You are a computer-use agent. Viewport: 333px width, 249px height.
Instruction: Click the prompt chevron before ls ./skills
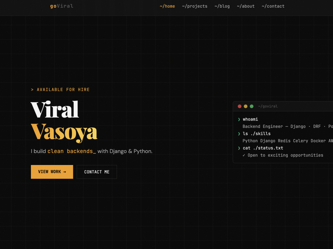[239, 134]
